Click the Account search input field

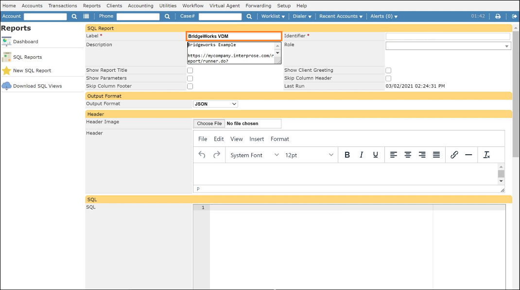coord(45,16)
